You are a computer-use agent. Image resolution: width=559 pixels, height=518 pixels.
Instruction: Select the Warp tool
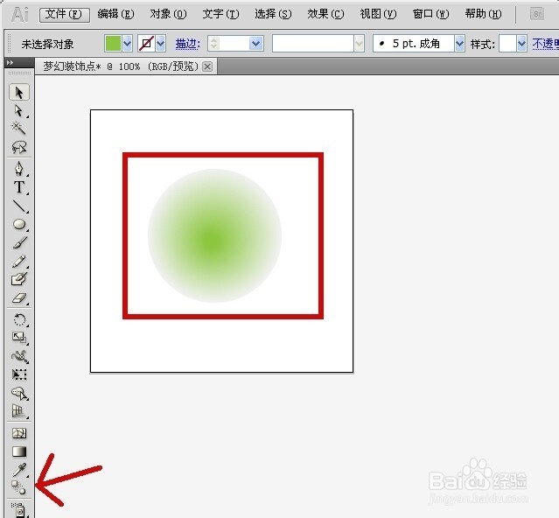[x=19, y=356]
